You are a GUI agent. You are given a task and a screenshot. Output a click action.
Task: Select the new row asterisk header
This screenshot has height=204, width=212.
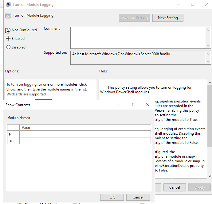click(13, 141)
